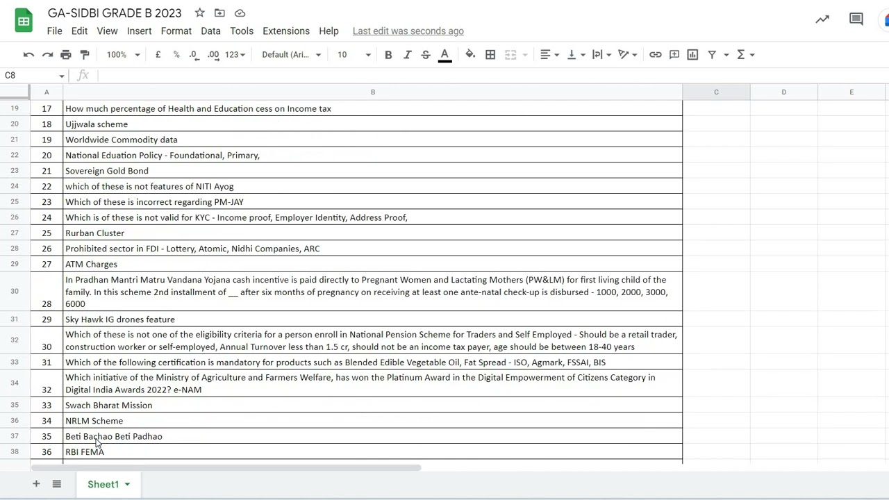Open the Sheets home icon

tap(24, 21)
